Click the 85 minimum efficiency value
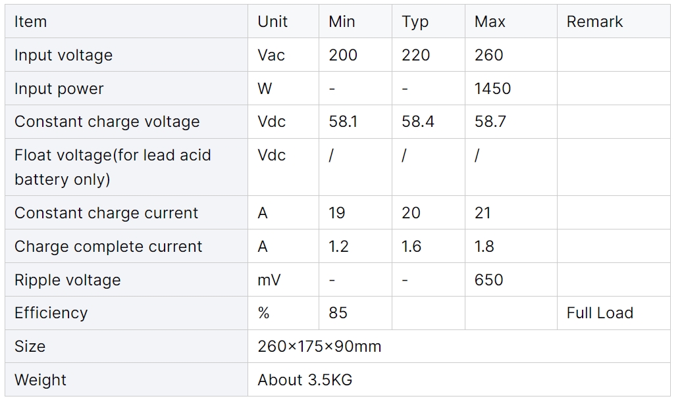682x409 pixels. [x=338, y=313]
